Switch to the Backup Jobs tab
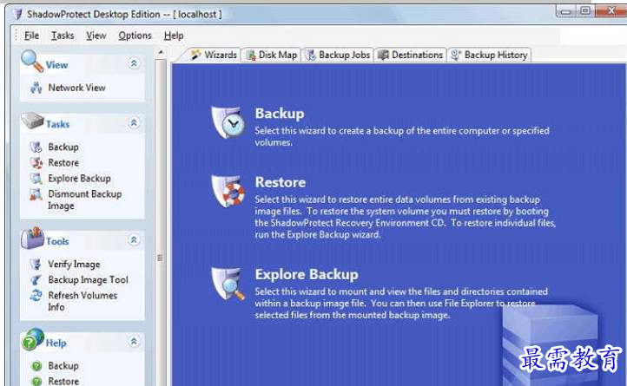 tap(338, 55)
